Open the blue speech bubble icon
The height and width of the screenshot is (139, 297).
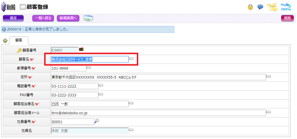click(260, 7)
